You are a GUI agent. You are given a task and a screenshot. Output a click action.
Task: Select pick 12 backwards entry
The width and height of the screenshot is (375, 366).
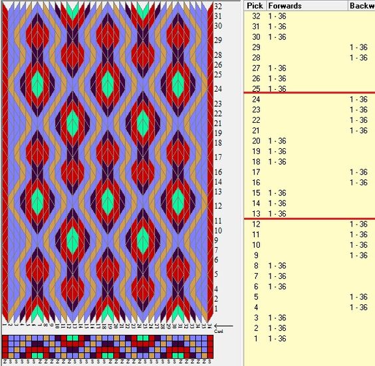pos(358,224)
